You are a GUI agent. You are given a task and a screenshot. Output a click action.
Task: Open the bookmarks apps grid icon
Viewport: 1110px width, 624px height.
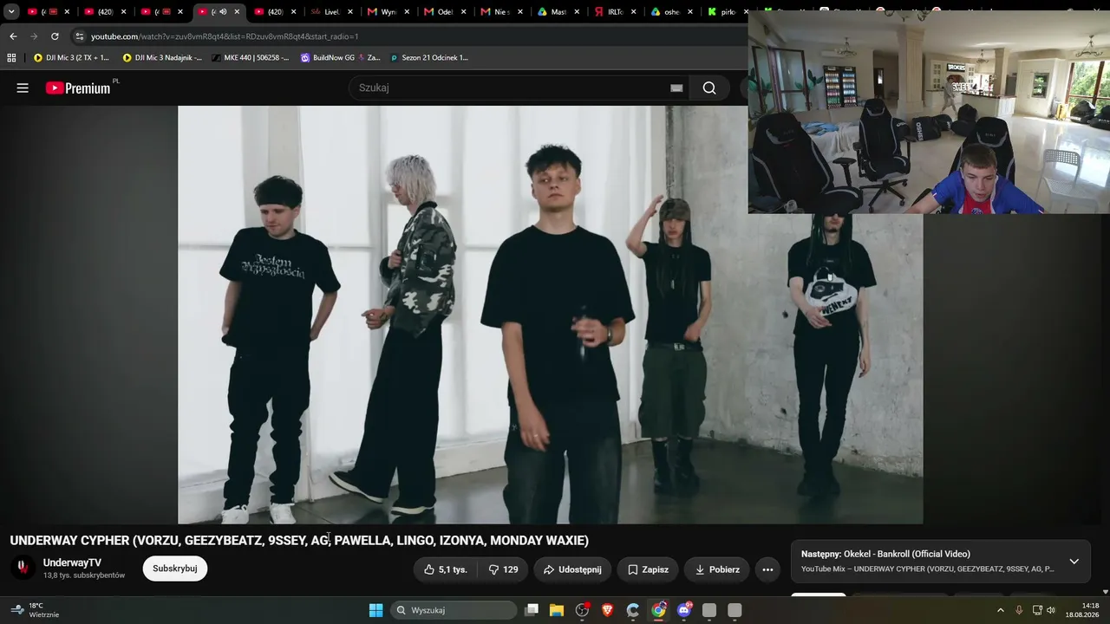(11, 58)
